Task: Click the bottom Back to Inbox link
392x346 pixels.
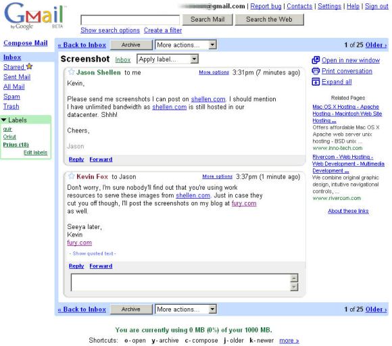Action: point(82,310)
